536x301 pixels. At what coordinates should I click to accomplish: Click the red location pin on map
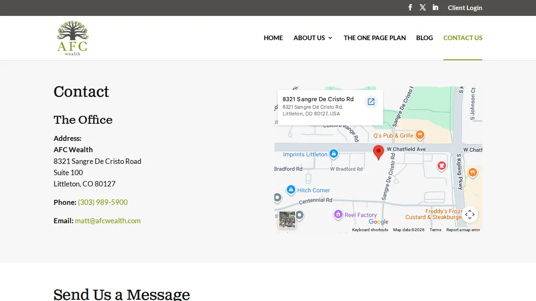click(x=379, y=153)
